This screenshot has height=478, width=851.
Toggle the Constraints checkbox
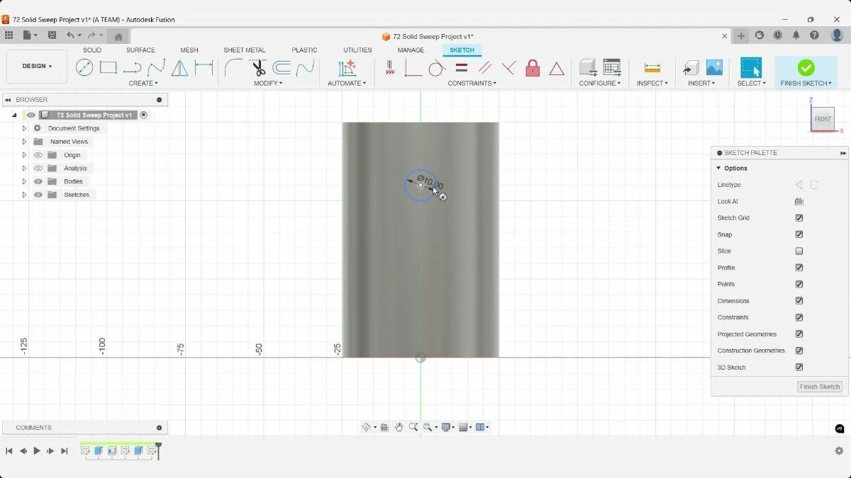799,317
